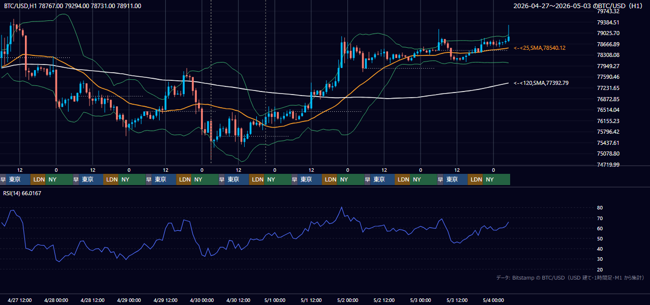Select the 4/27 12:00 time axis label
Viewport: 650px width, 305px height.
[x=20, y=300]
